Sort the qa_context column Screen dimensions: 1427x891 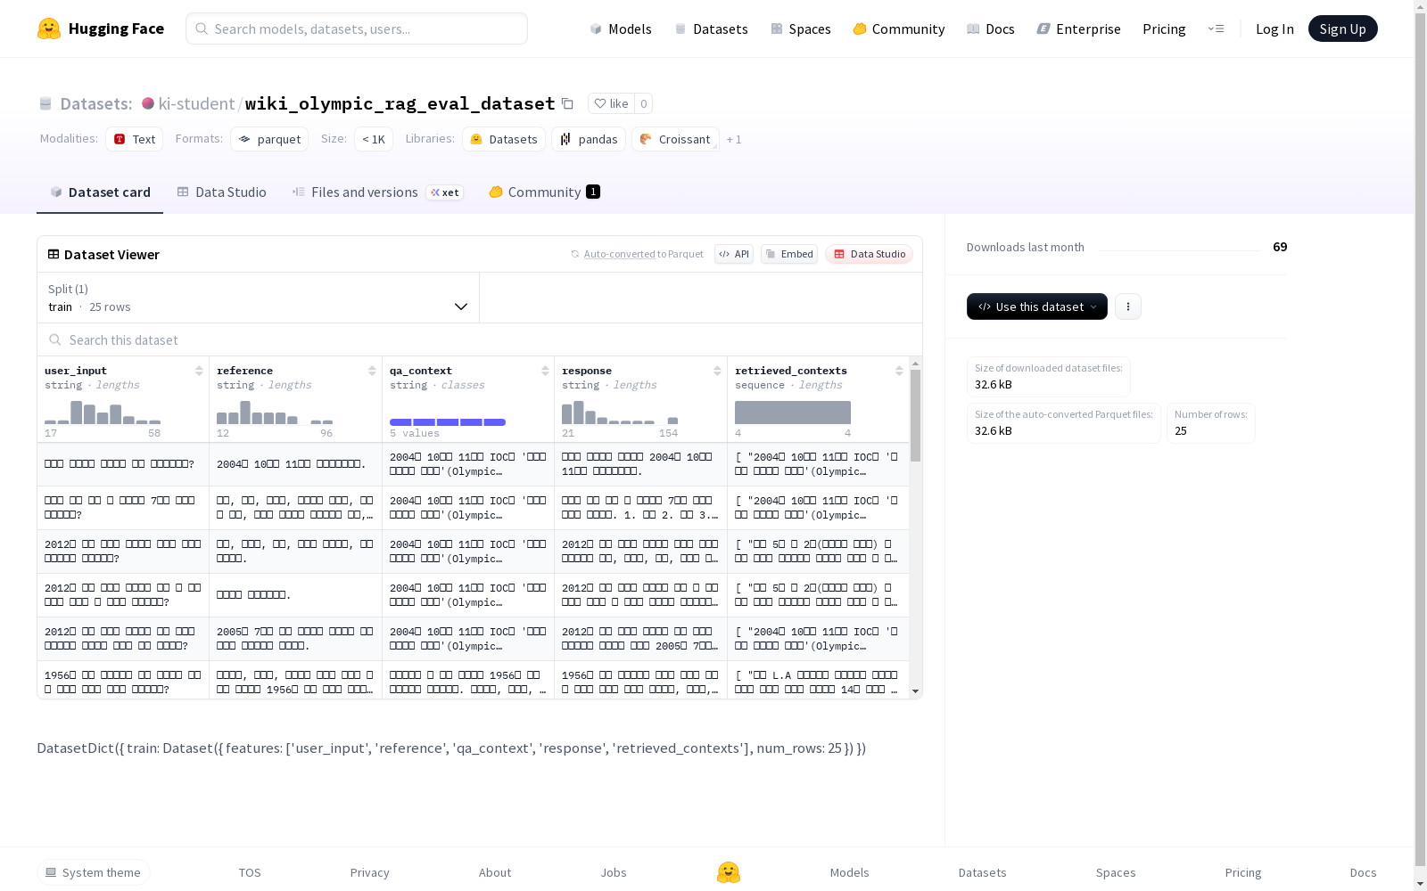coord(545,371)
